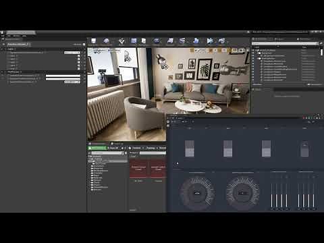The image size is (324, 243).
Task: Click the Launch toolbar icon
Action: pyautogui.click(x=221, y=41)
